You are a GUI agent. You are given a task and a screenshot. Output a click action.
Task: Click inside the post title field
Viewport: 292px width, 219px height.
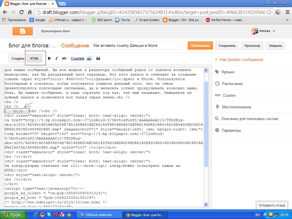coord(137,45)
